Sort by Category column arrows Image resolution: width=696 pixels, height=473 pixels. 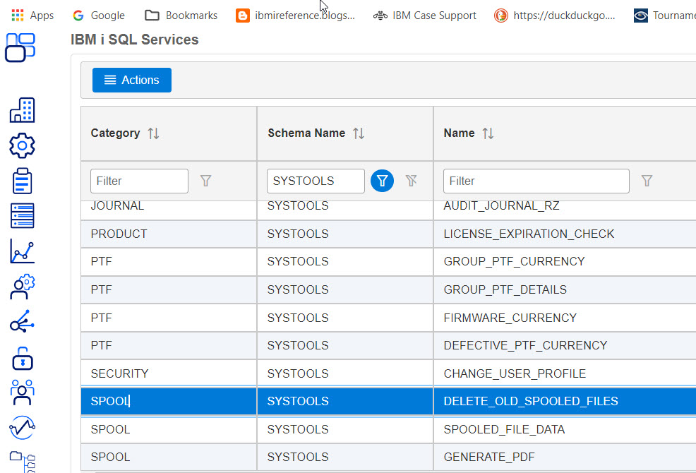point(154,133)
